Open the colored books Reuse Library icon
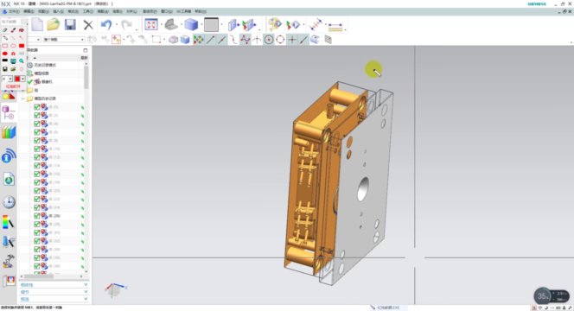 9,132
